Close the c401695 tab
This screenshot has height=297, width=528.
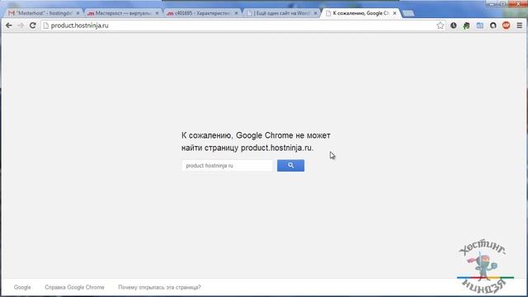(x=236, y=13)
